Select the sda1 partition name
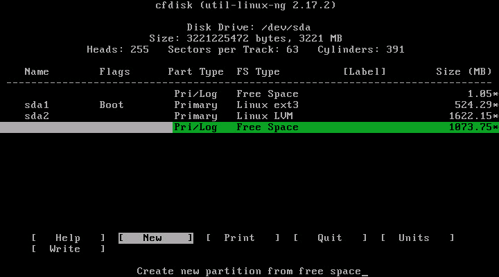 point(36,105)
